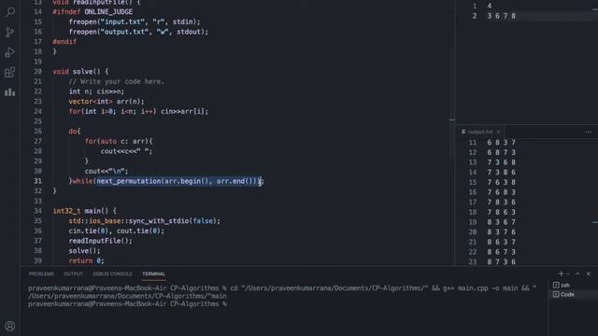
Task: Close the output.txt tab
Action: [x=498, y=132]
